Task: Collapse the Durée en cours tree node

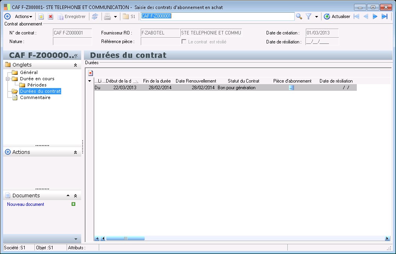Action: tap(7, 79)
